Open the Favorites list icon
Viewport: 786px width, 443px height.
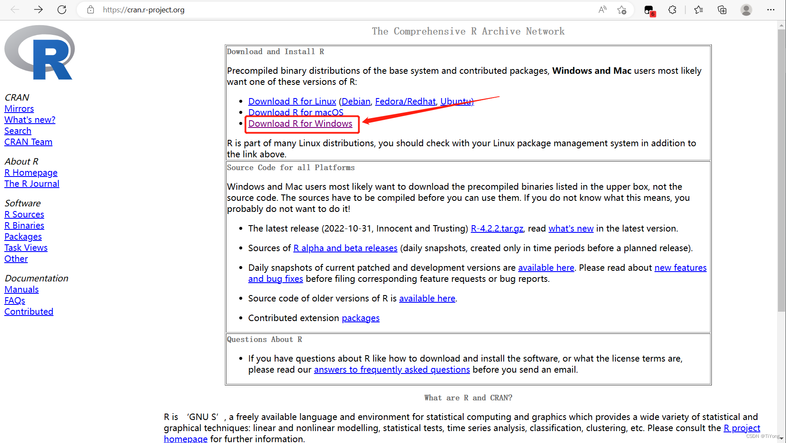699,10
